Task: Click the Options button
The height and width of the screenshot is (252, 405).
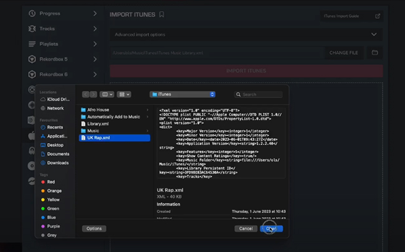Action: coord(94,228)
